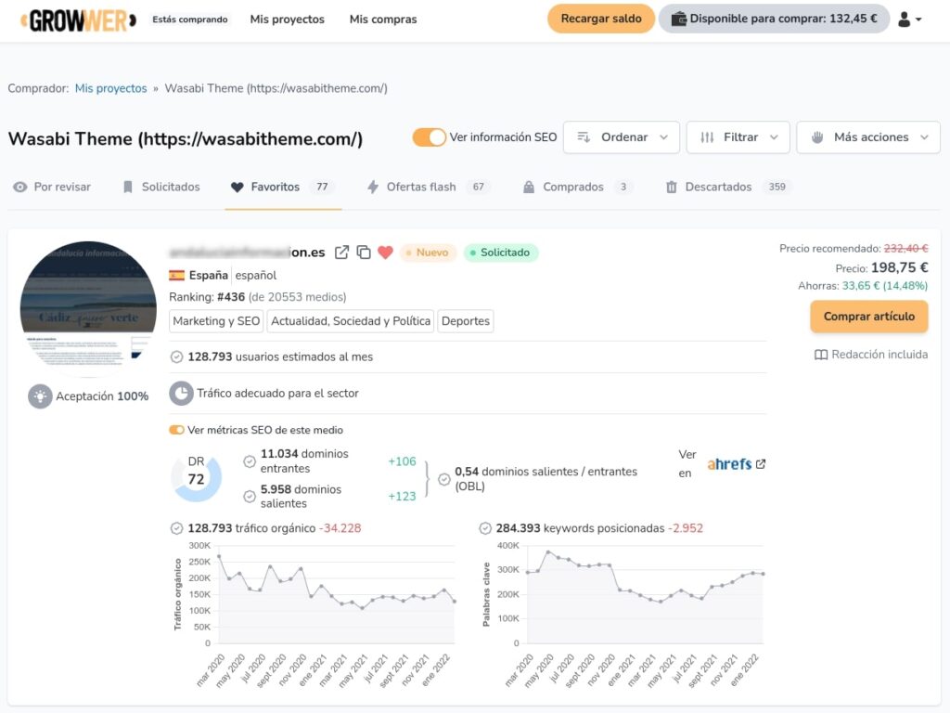Image resolution: width=950 pixels, height=713 pixels.
Task: Switch to Comprados tab
Action: pyautogui.click(x=577, y=187)
